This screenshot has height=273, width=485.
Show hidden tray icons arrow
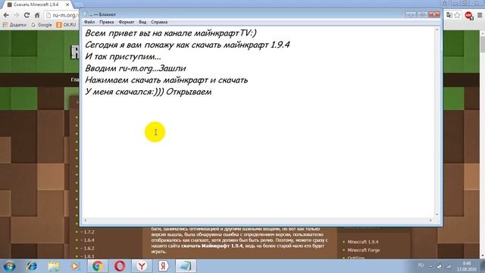(430, 266)
